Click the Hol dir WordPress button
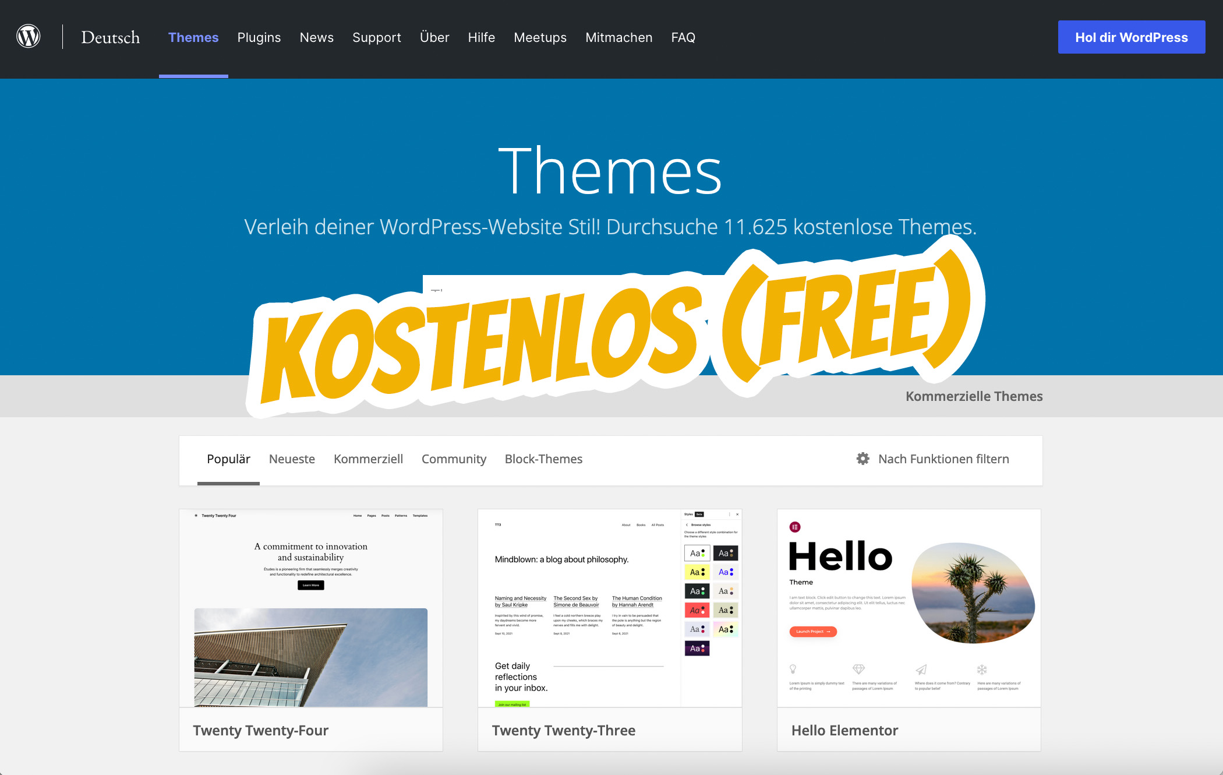The height and width of the screenshot is (775, 1223). pos(1131,37)
